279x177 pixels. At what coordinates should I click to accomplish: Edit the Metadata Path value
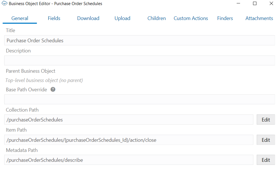[265, 160]
